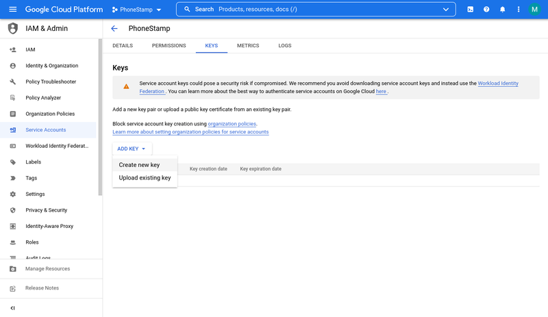Image resolution: width=548 pixels, height=317 pixels.
Task: Click the Tags icon in sidebar
Action: [x=13, y=178]
